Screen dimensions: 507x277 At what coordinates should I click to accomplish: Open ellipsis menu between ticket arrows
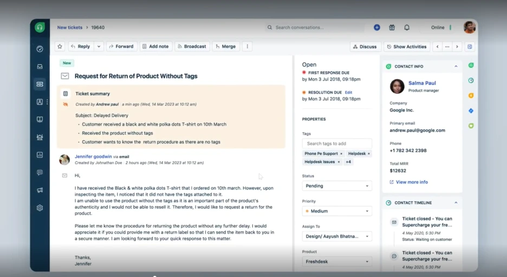[447, 47]
